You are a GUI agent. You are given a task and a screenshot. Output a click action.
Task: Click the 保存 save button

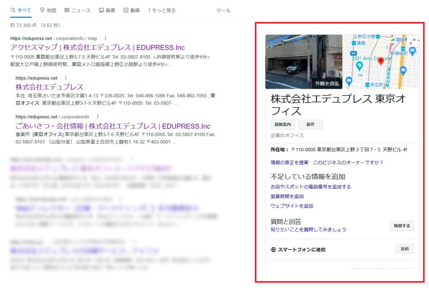point(310,124)
